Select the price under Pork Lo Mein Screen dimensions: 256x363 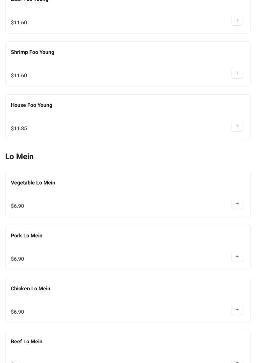pos(17,259)
